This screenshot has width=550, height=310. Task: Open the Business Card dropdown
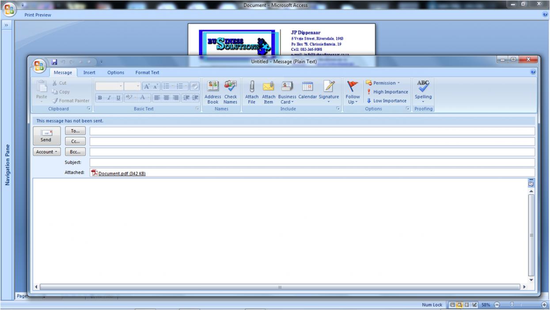click(x=287, y=92)
